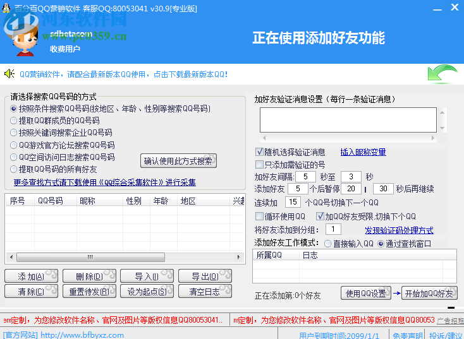Click second add-friend interval seconds field
This screenshot has width=464, height=339.
point(351,177)
